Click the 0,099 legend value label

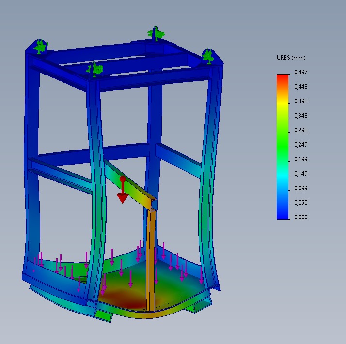(301, 188)
